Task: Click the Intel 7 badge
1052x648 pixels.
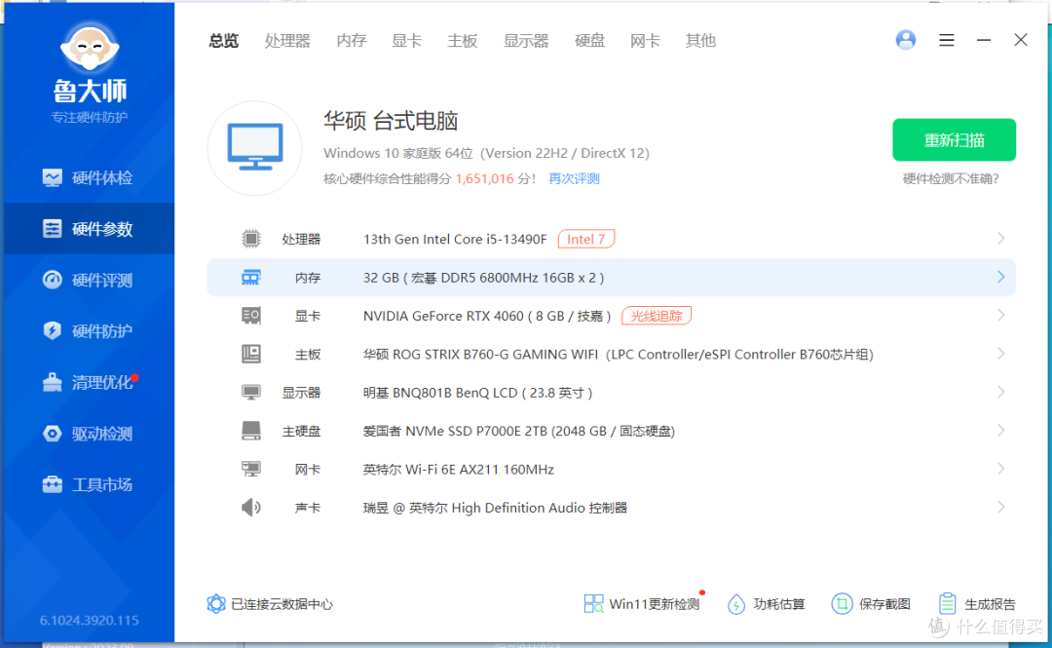Action: (586, 239)
